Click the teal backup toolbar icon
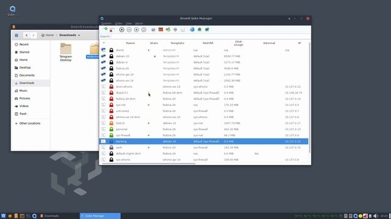This screenshot has height=219, width=391. (x=200, y=30)
